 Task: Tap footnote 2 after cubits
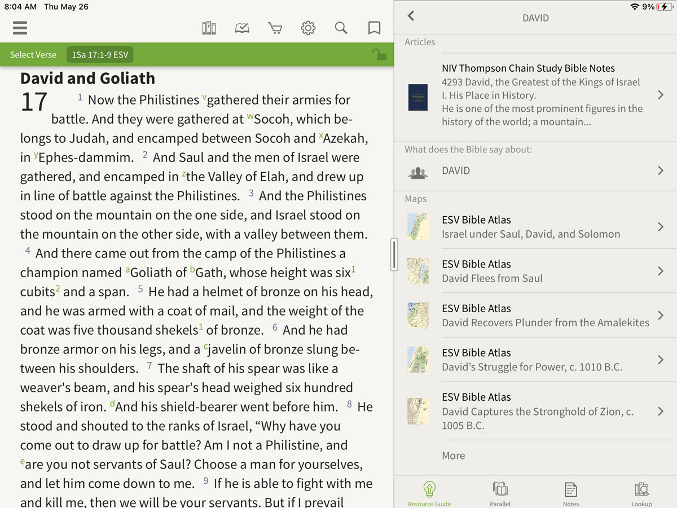58,288
